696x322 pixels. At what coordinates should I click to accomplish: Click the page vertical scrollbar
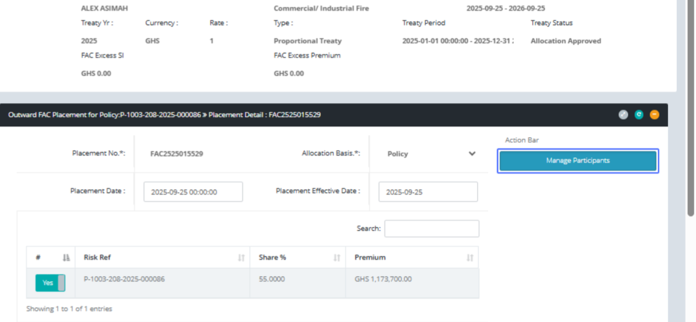pos(690,116)
